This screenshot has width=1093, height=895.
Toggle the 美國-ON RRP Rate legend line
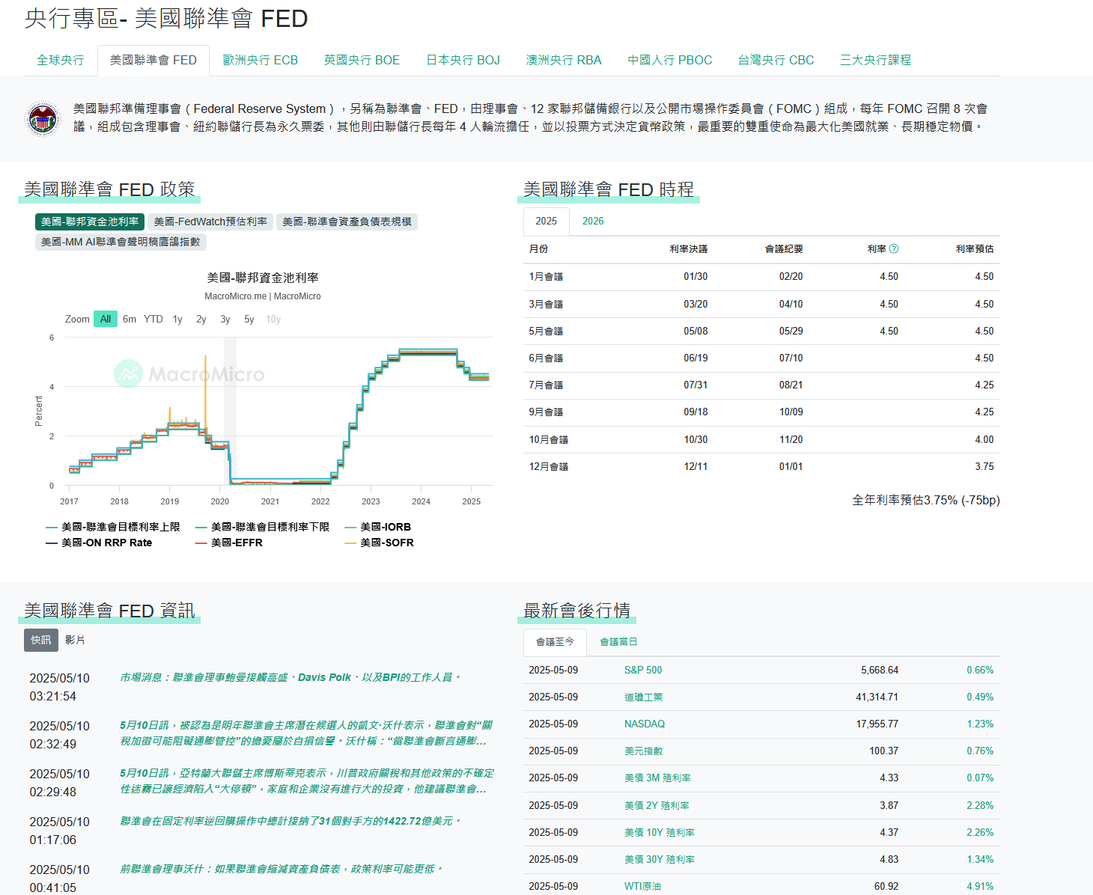pyautogui.click(x=99, y=543)
